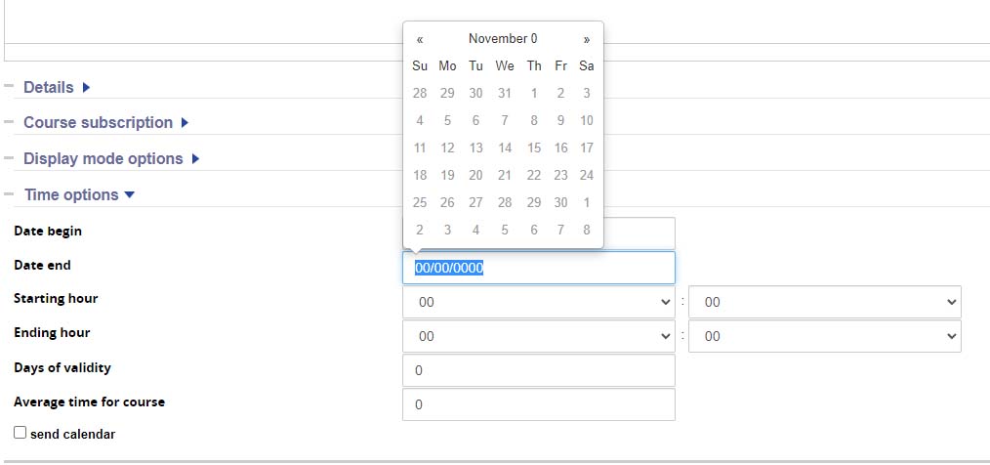Open the Ending hour dropdown

538,336
